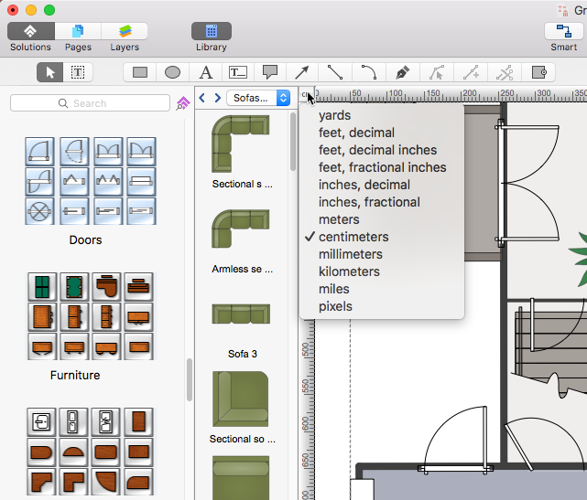The width and height of the screenshot is (587, 500).
Task: Select the Rectangle shape tool
Action: (140, 72)
